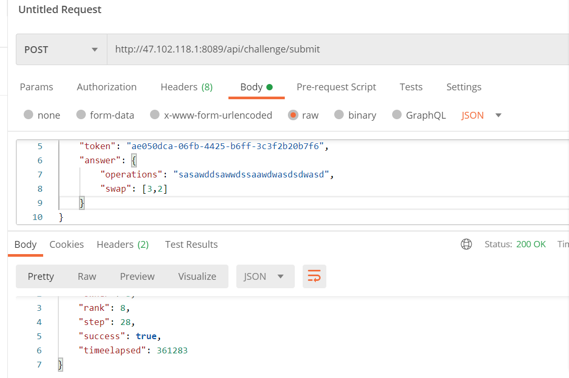Select the form-data radio option
This screenshot has height=378, width=569.
(x=81, y=115)
